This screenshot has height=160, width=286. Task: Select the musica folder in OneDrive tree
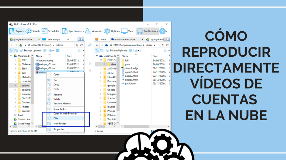(109, 107)
